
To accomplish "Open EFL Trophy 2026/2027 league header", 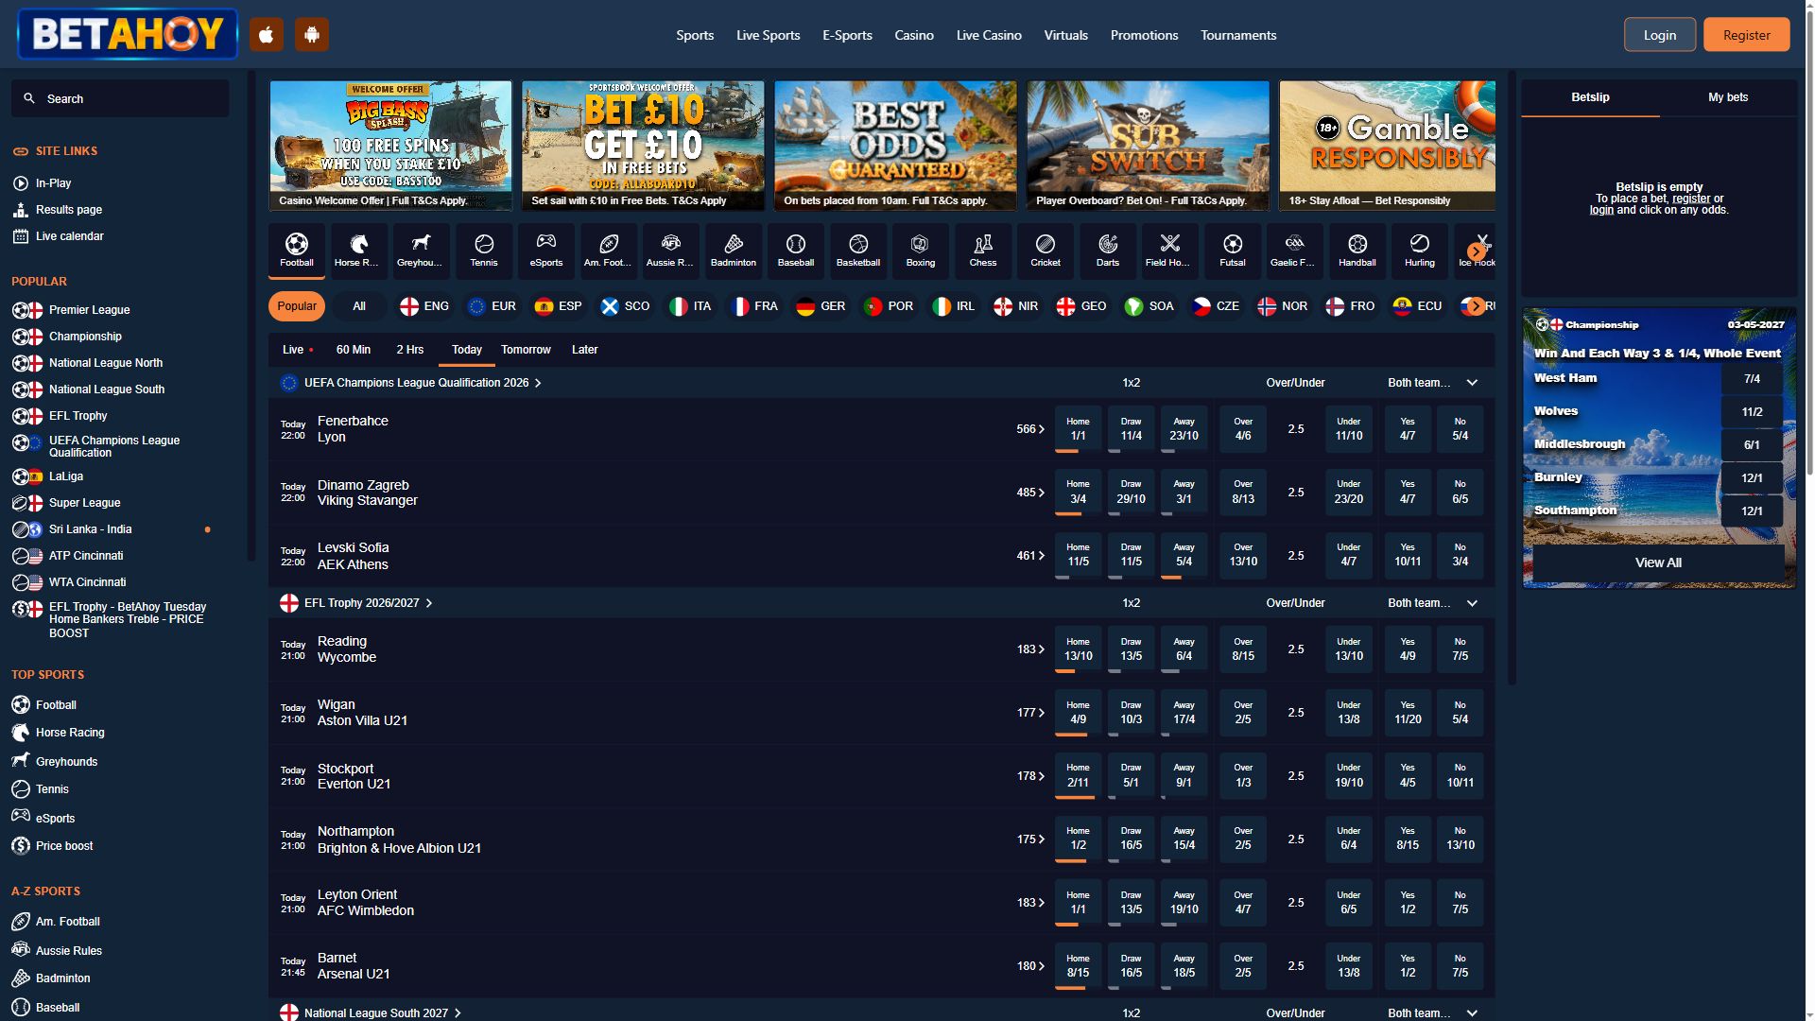I will (357, 603).
